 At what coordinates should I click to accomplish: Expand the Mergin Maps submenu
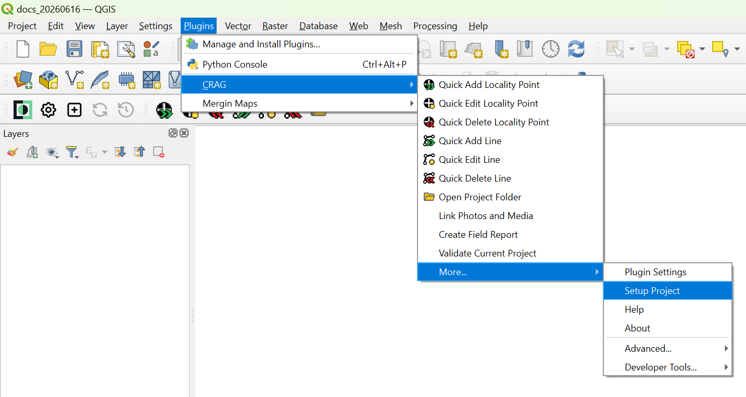[x=299, y=104]
